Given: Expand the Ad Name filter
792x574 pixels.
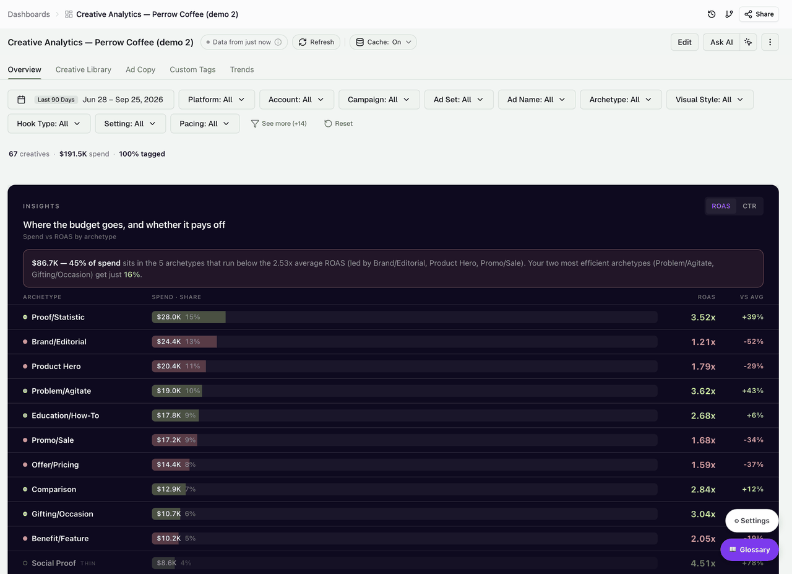Looking at the screenshot, I should click(x=536, y=100).
